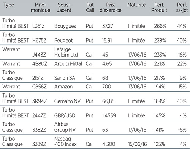190x150 pixels.
Task: Click the Nasdaq-100 Index cell
Action: pyautogui.click(x=65, y=142)
